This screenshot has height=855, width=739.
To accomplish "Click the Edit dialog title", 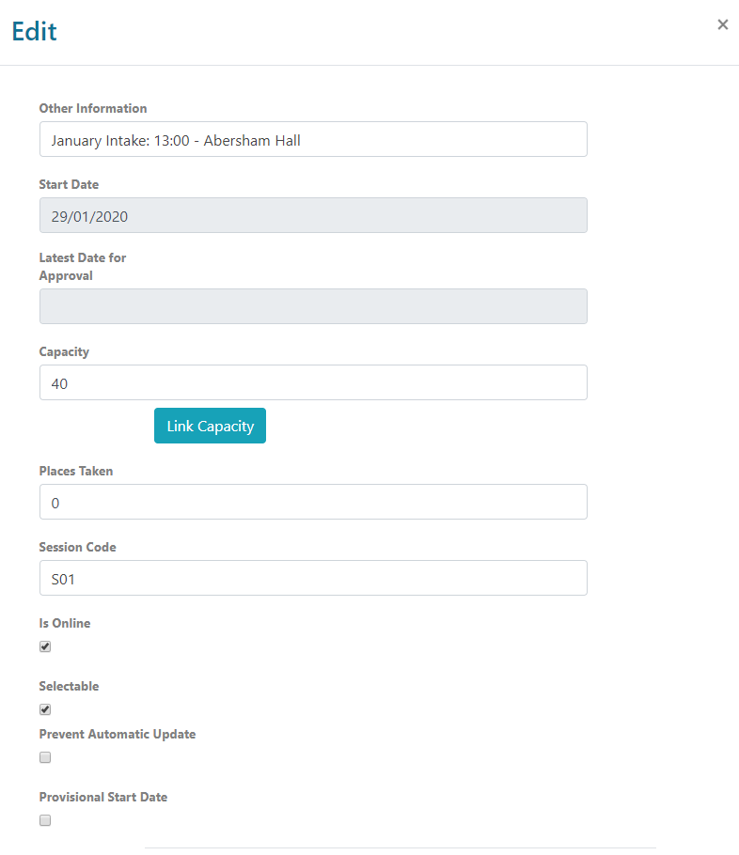I will 34,31.
